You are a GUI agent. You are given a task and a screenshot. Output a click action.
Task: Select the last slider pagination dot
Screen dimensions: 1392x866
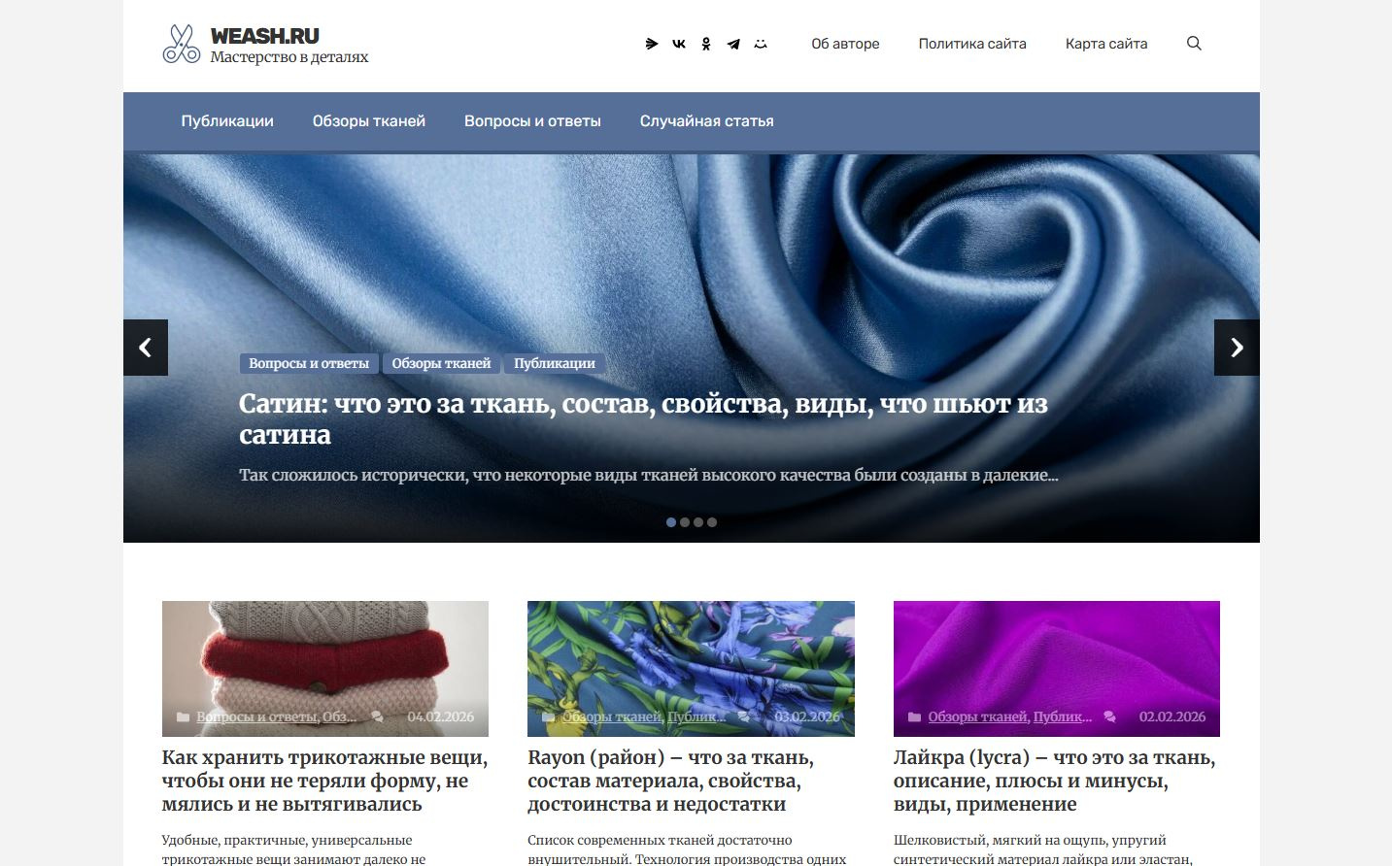(712, 522)
